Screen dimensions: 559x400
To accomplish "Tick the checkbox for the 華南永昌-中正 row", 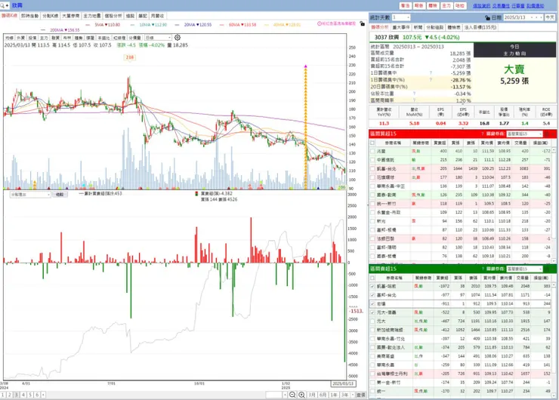I will [x=372, y=186].
